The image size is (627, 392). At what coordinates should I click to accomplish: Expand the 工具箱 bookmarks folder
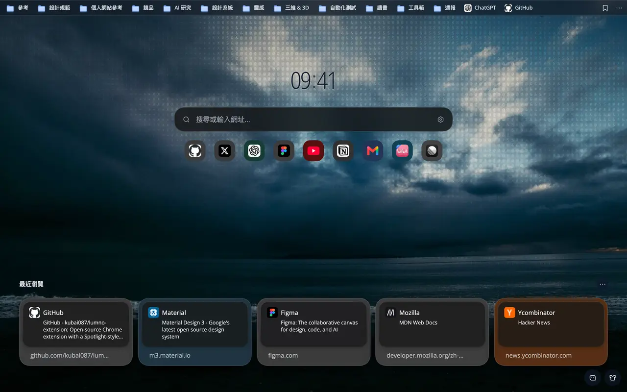coord(410,8)
